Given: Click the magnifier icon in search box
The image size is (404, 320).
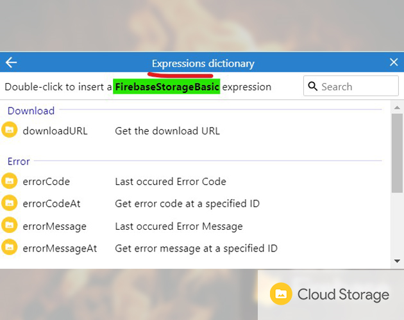Looking at the screenshot, I should tap(312, 86).
